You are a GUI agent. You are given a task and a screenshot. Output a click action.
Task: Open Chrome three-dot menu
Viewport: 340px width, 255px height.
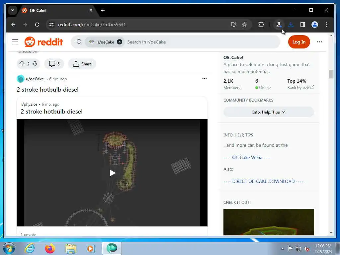327,25
